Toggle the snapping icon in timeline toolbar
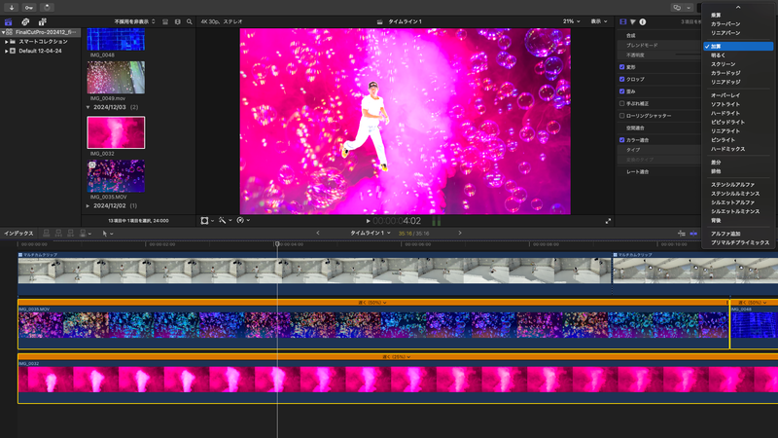The width and height of the screenshot is (778, 438). pos(693,234)
